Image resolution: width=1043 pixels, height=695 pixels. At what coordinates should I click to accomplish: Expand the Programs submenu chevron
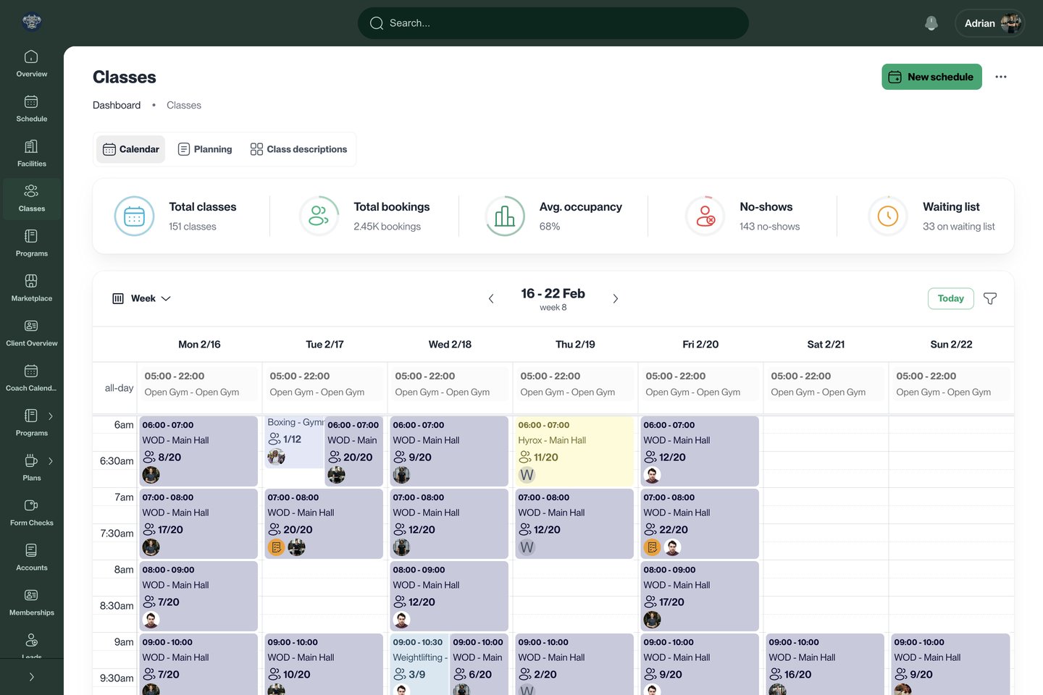click(x=51, y=416)
